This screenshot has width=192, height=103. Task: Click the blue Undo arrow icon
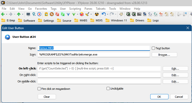[103, 14]
